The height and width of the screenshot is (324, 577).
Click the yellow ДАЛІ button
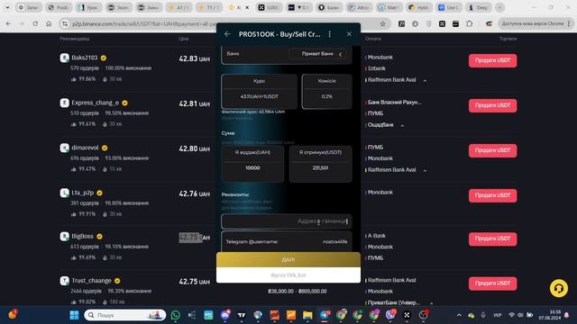(288, 260)
